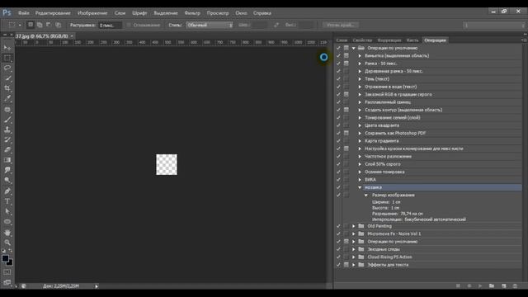528x297 pixels.
Task: Click Add to selection mode icon
Action: [40, 25]
